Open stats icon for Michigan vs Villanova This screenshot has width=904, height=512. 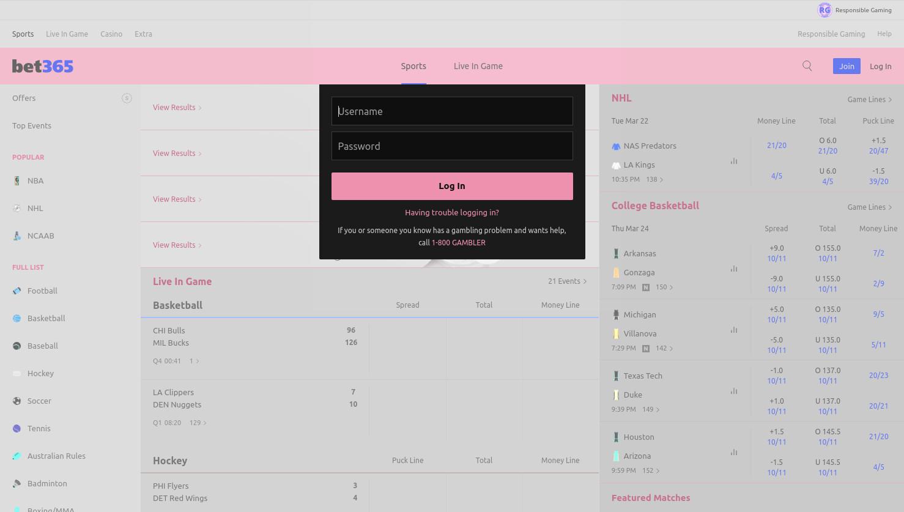734,330
